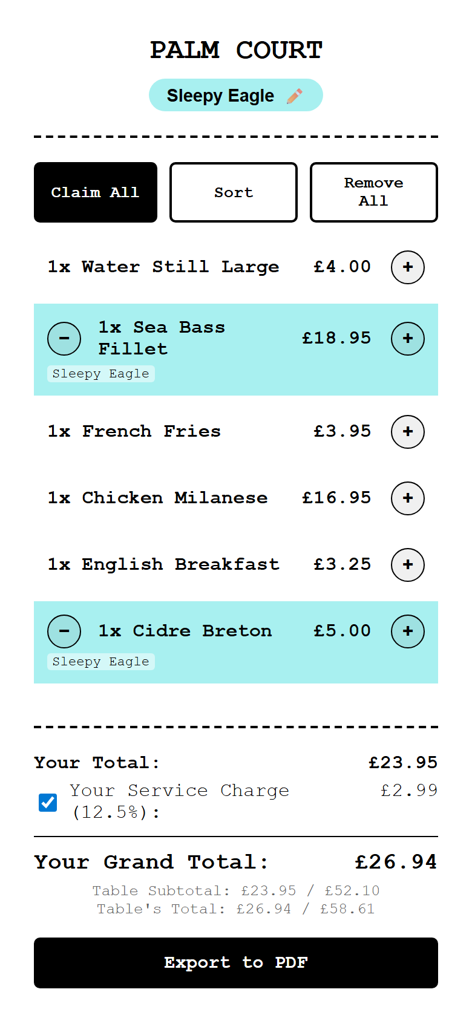Add Water Still Large with plus icon
This screenshot has width=472, height=1021.
(x=408, y=267)
